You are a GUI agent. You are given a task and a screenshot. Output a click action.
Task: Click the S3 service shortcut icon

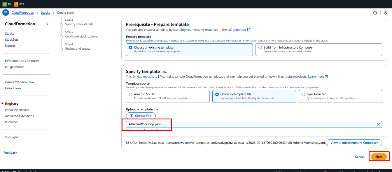4,4
